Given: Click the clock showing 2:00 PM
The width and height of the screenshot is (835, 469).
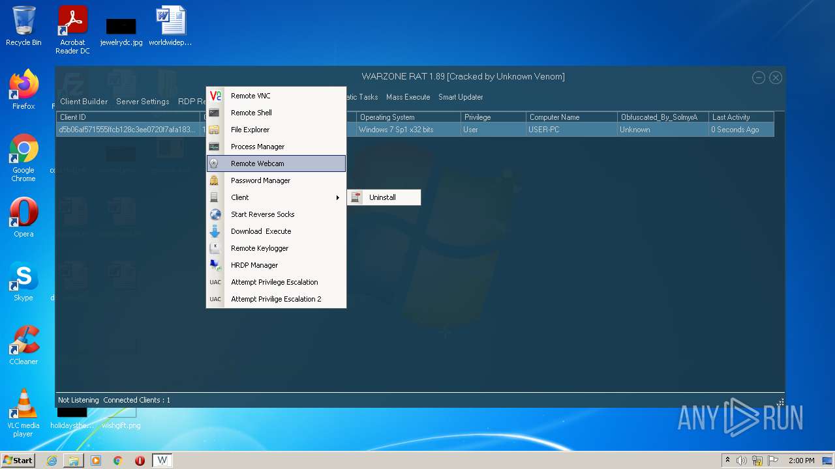Looking at the screenshot, I should point(802,461).
